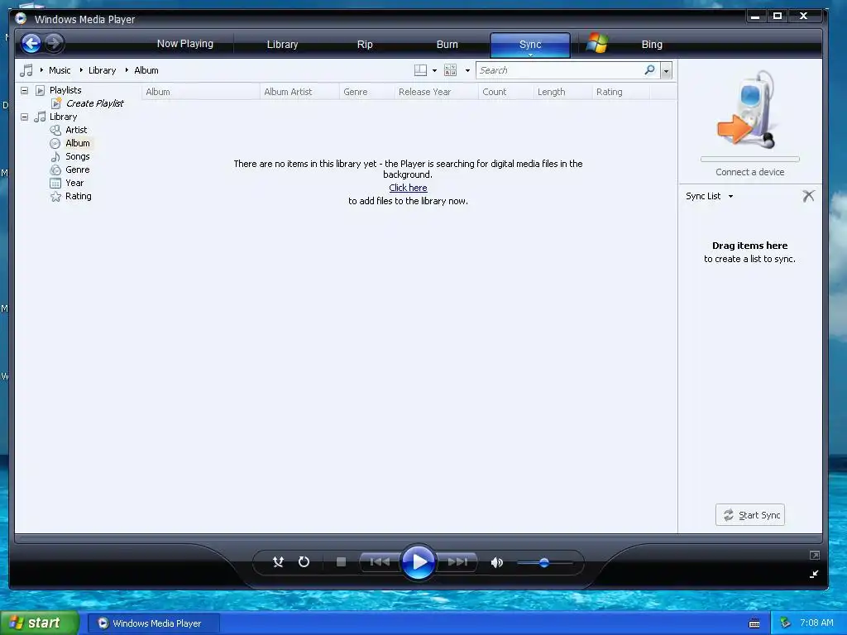Viewport: 847px width, 635px height.
Task: Open the layout options icon
Action: [x=420, y=70]
